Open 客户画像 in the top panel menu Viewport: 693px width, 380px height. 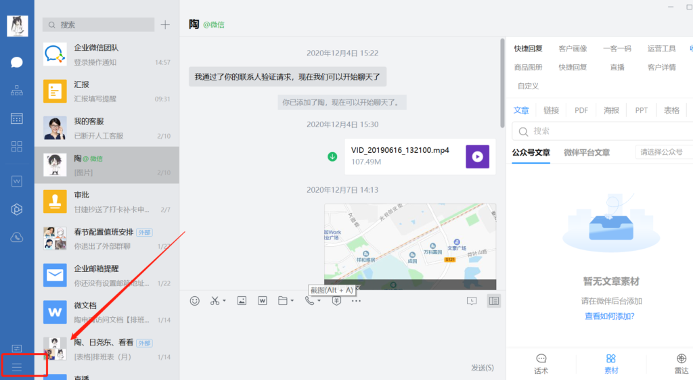573,49
